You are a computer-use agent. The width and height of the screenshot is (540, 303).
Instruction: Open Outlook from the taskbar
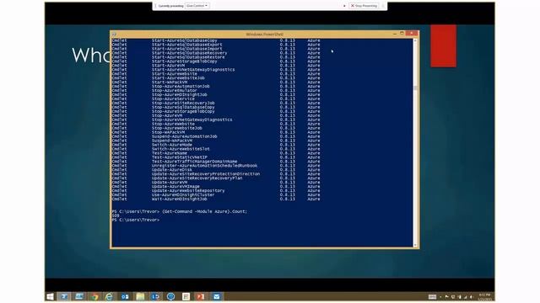tap(125, 296)
